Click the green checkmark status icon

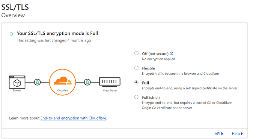(11, 34)
